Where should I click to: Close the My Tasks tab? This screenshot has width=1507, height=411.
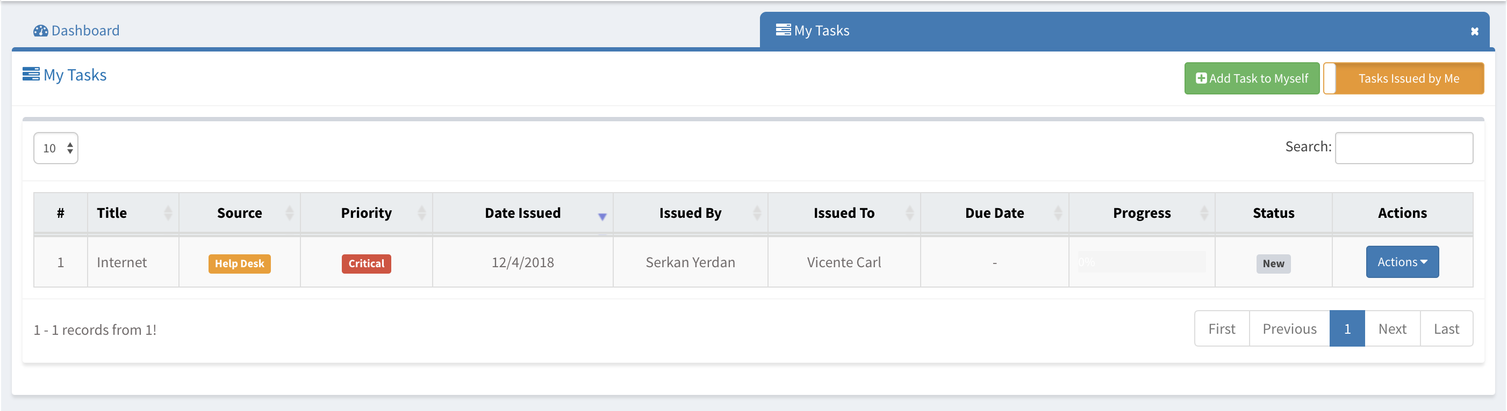(x=1474, y=32)
